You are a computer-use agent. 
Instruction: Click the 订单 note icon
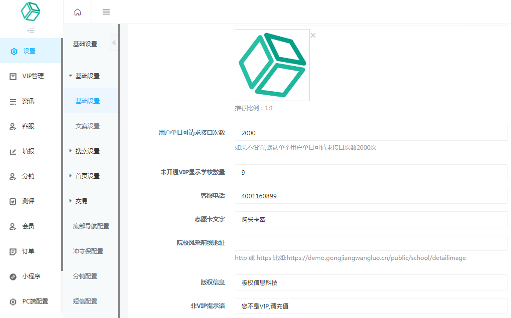tap(13, 252)
